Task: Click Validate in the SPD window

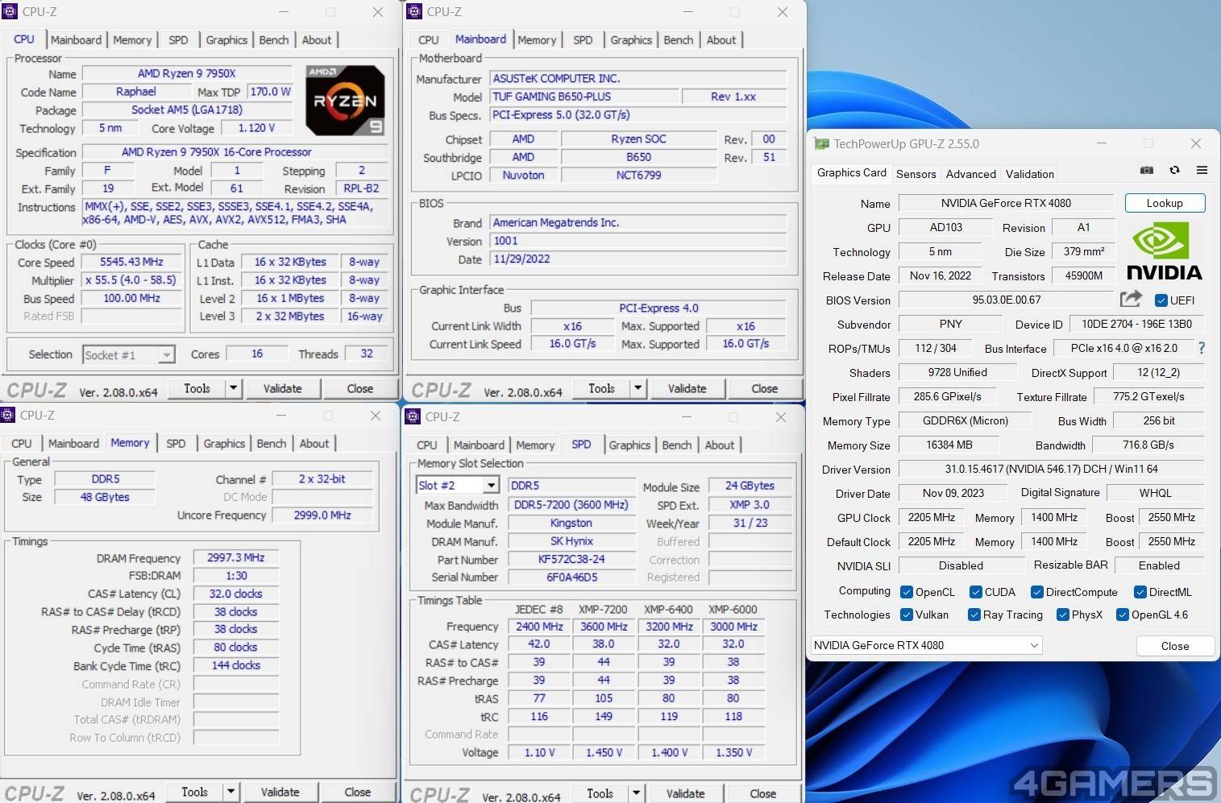Action: pos(685,793)
